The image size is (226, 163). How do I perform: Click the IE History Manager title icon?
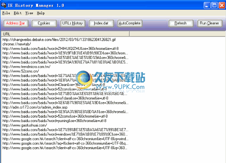coord(4,5)
